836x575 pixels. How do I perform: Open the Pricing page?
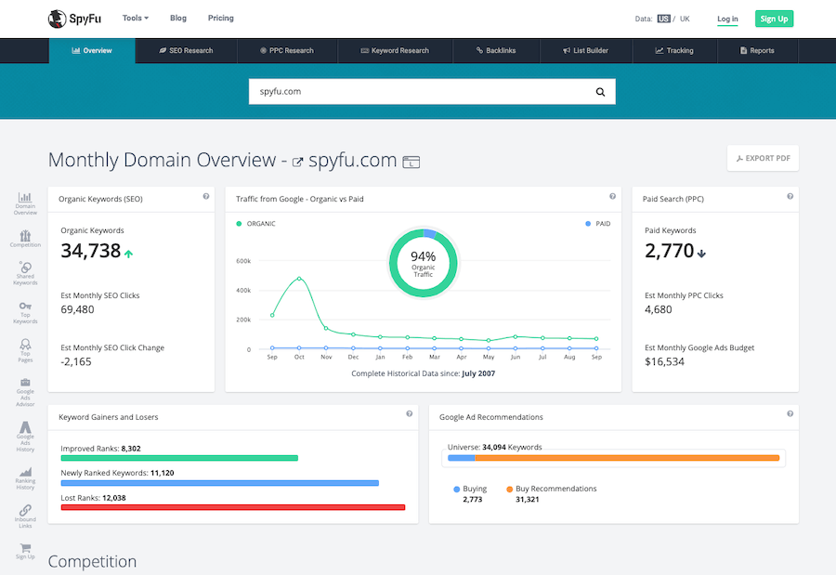tap(221, 19)
